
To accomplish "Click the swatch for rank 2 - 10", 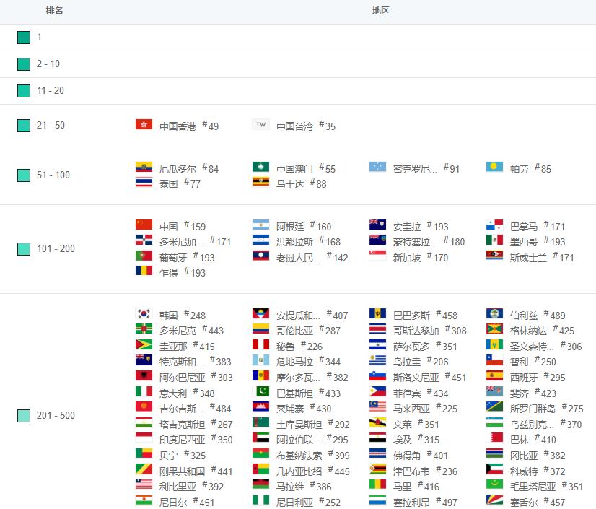I will (x=24, y=64).
